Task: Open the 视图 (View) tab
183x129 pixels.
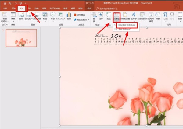Action: click(73, 9)
